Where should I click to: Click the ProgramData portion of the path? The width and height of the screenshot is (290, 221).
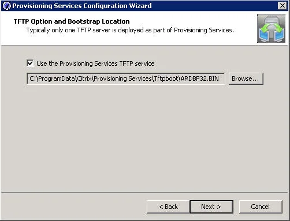pos(57,78)
